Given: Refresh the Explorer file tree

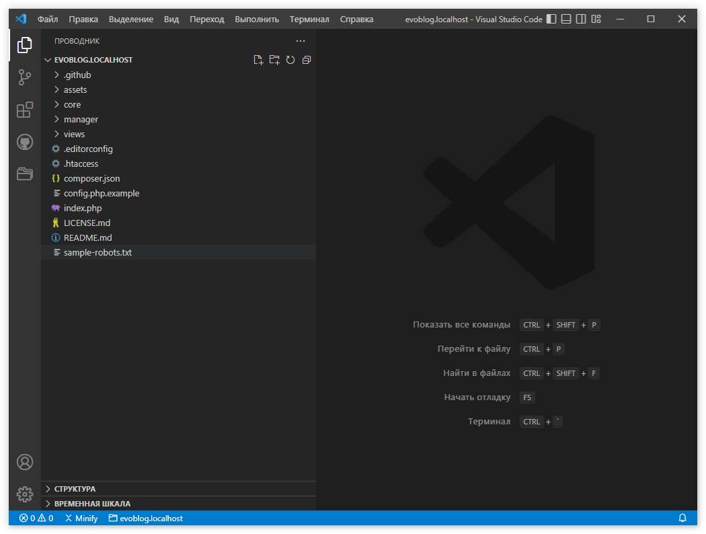Looking at the screenshot, I should (290, 59).
